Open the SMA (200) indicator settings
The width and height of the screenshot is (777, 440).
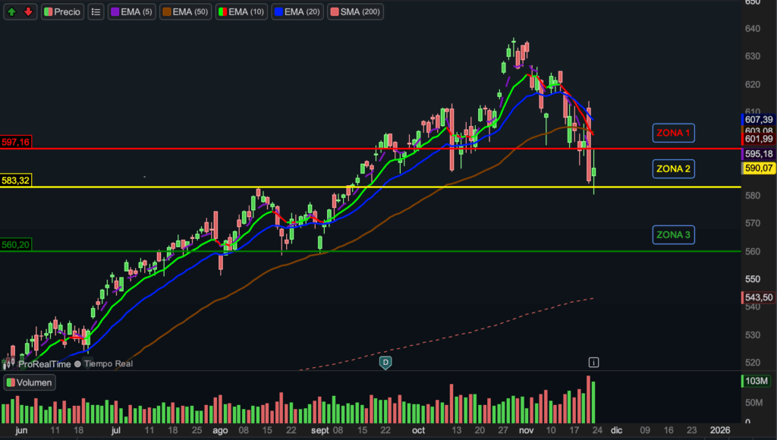click(355, 11)
